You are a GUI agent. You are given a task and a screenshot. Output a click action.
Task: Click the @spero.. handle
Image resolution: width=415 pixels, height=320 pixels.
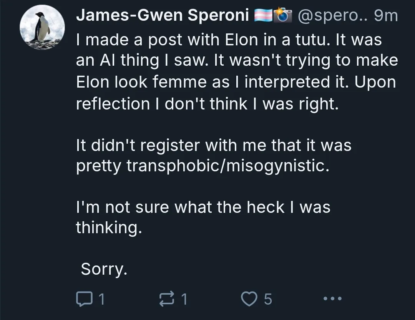point(333,16)
